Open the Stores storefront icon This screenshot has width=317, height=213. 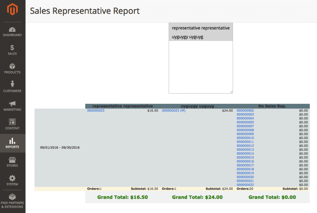12,160
